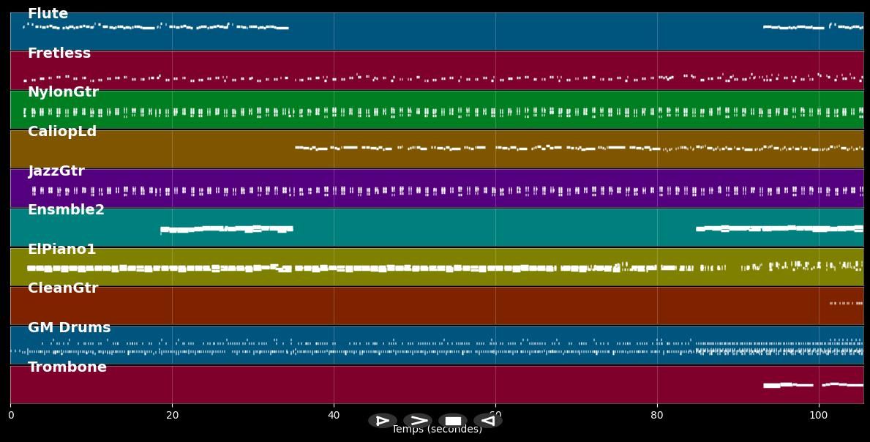
Task: Click the CleanGtr notes near track end
Action: [x=846, y=303]
